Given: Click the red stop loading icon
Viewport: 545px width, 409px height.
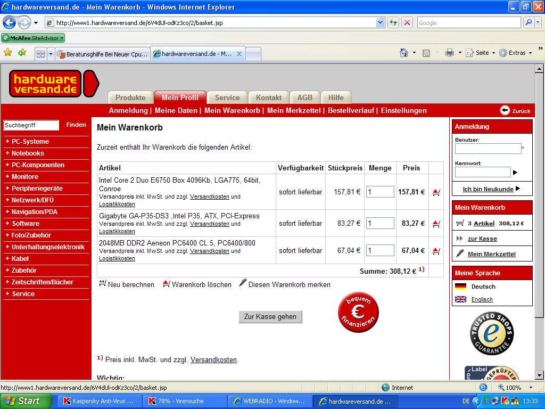Looking at the screenshot, I should pyautogui.click(x=407, y=22).
